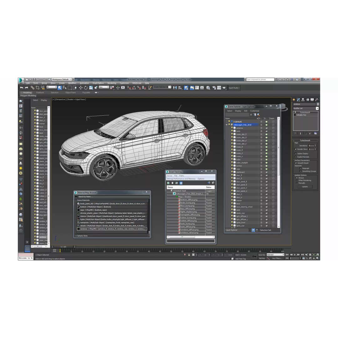Click the Set Keys large key icon
This screenshot has width=338, height=338.
pyautogui.click(x=254, y=256)
